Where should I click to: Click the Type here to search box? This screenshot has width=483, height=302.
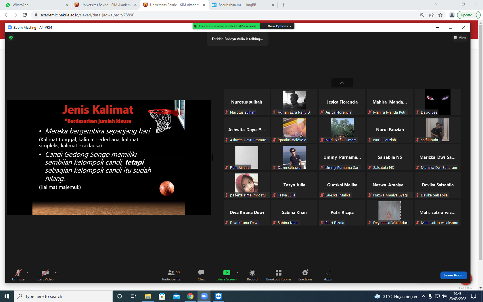click(63, 296)
